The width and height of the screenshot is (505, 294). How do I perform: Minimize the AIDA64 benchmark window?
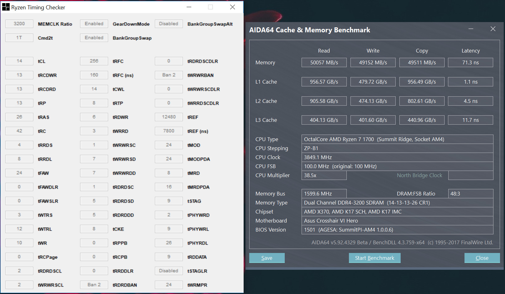point(471,29)
